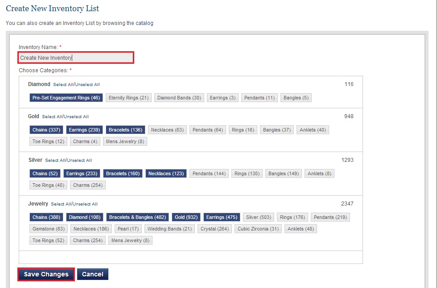Toggle Silver Toe Rings (40)

pos(48,185)
